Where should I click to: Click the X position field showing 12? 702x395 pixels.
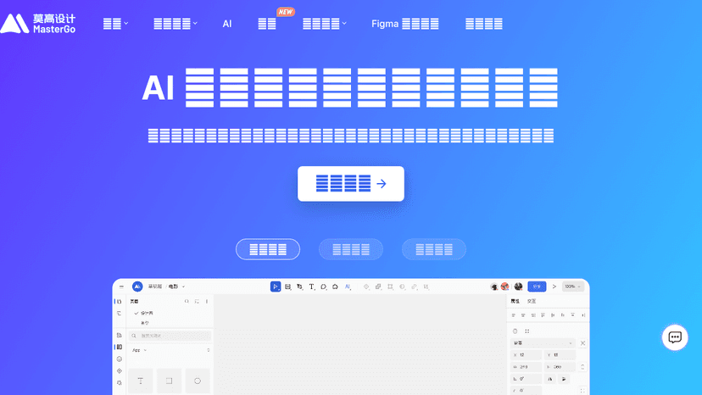pos(526,354)
